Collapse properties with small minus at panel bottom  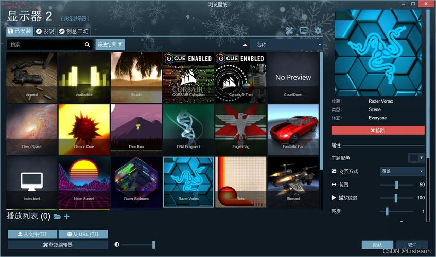[x=401, y=221]
